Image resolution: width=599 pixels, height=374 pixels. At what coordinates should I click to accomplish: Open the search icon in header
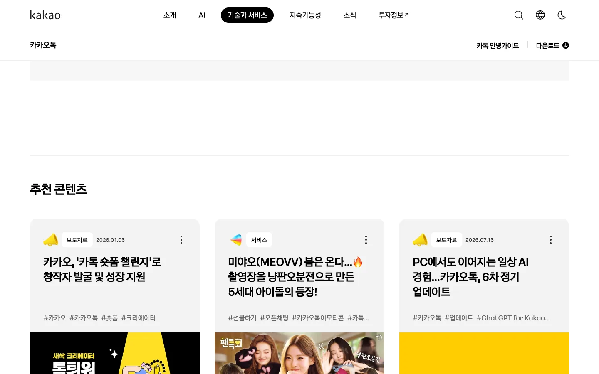[x=519, y=15]
